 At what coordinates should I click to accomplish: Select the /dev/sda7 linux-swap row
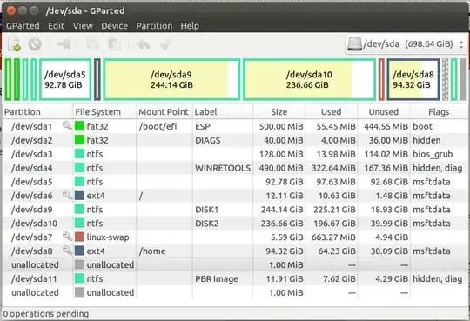coord(235,237)
